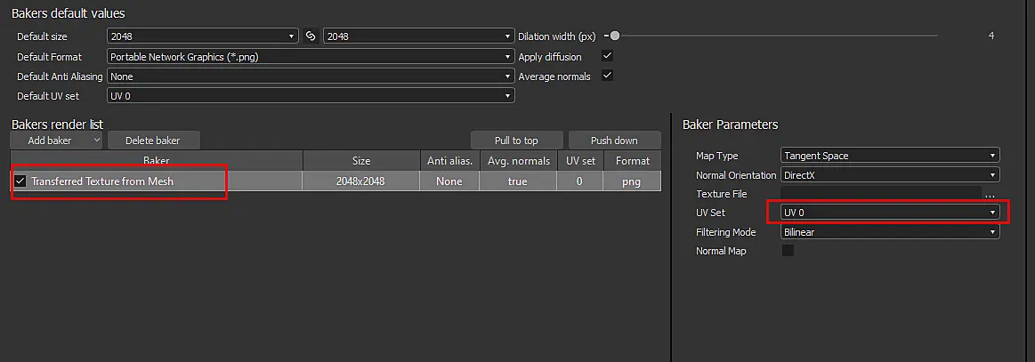This screenshot has height=362, width=1035.
Task: Uncheck the Average normals checkbox
Action: click(x=607, y=76)
